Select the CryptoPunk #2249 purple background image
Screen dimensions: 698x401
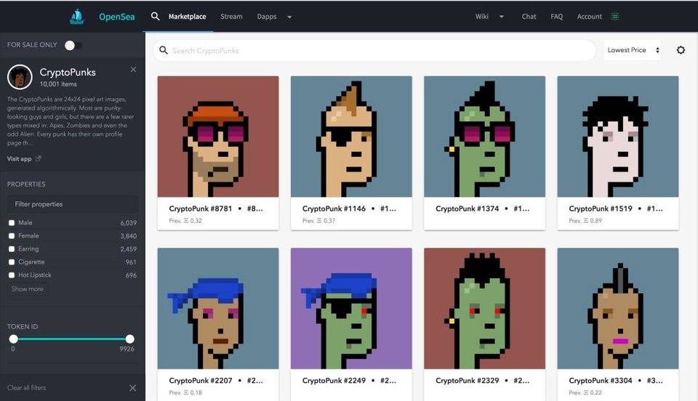click(351, 309)
